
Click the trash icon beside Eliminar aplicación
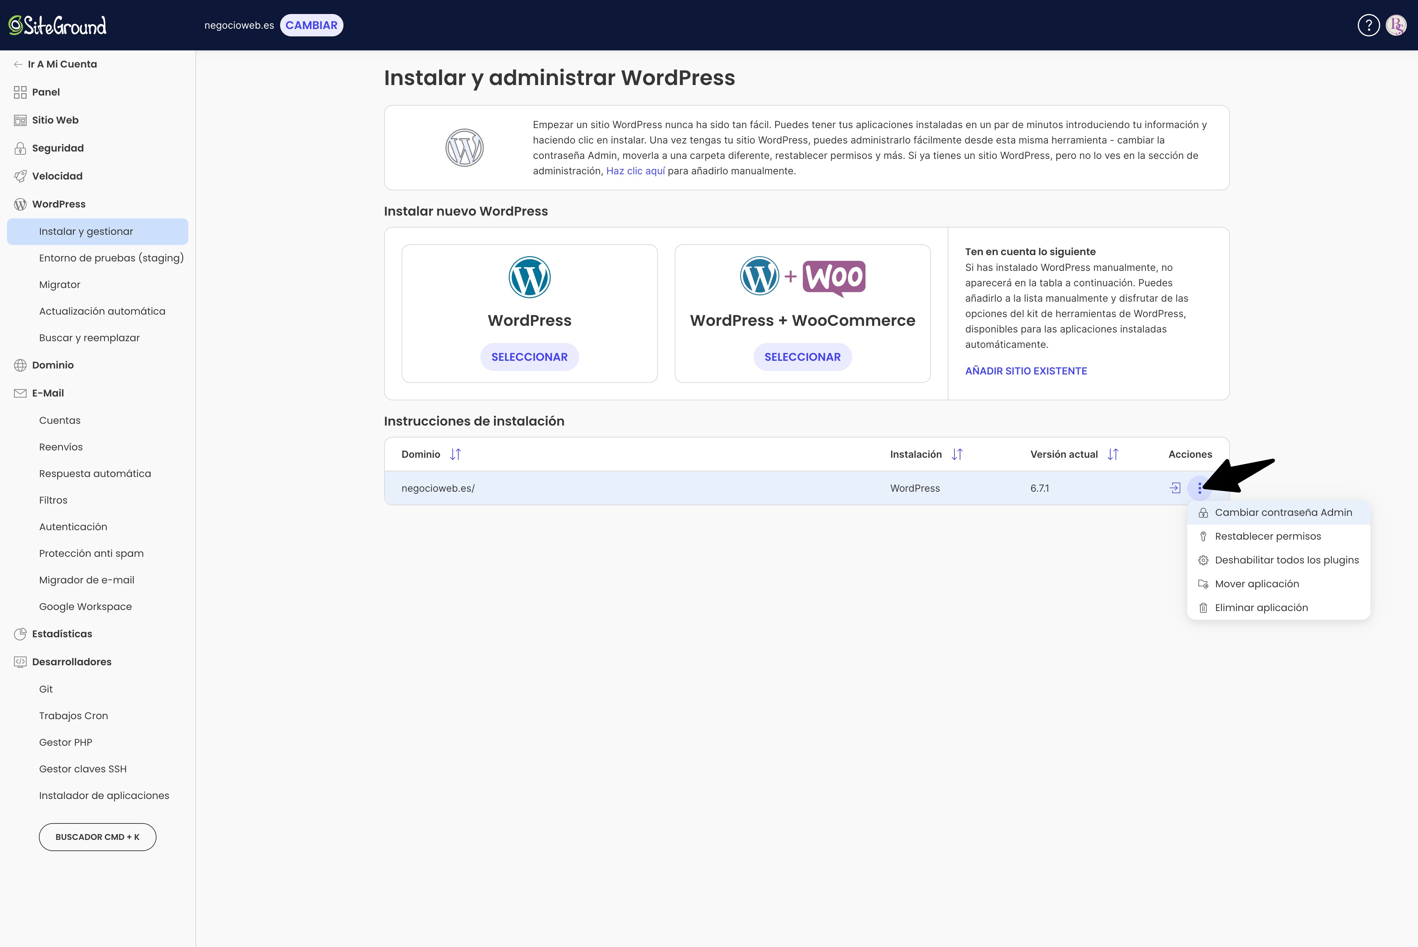pos(1203,608)
